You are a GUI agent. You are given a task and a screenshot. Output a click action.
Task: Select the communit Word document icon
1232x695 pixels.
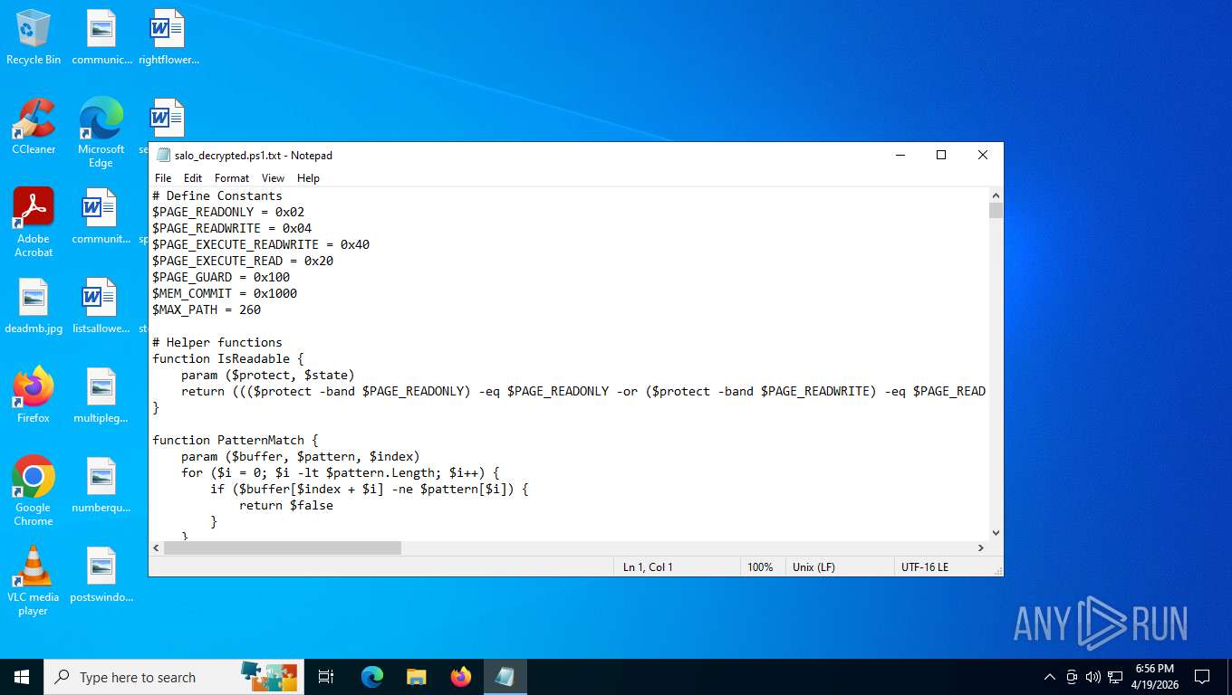(101, 216)
